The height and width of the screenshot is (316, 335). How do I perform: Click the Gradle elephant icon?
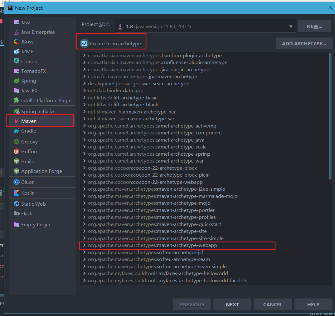pyautogui.click(x=17, y=131)
